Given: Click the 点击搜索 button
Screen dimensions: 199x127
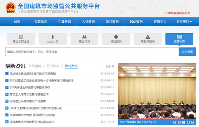Looking at the screenshot, I should pyautogui.click(x=187, y=52).
